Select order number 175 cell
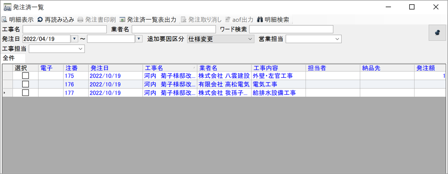Screen dimensions: 448x174 (x=76, y=76)
